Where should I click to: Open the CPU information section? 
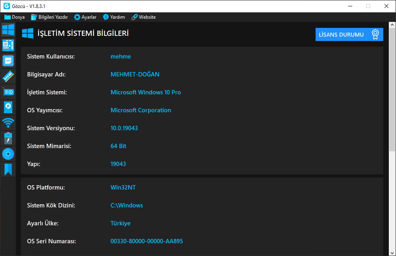tap(8, 61)
